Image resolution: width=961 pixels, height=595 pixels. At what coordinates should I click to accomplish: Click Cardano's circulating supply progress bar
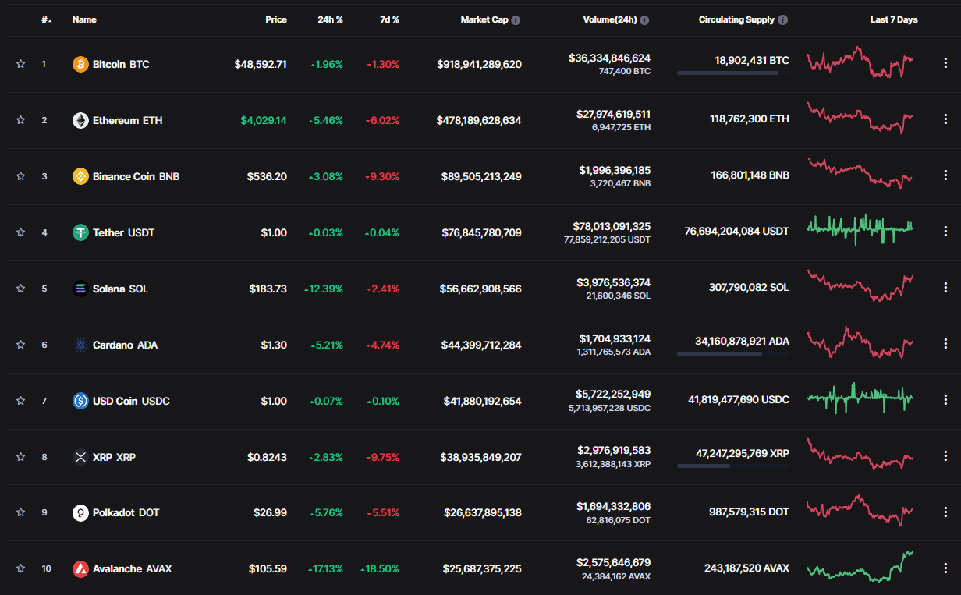(733, 354)
